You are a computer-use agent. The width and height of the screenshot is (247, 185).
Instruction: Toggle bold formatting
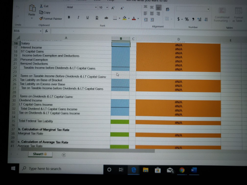(x=69, y=17)
